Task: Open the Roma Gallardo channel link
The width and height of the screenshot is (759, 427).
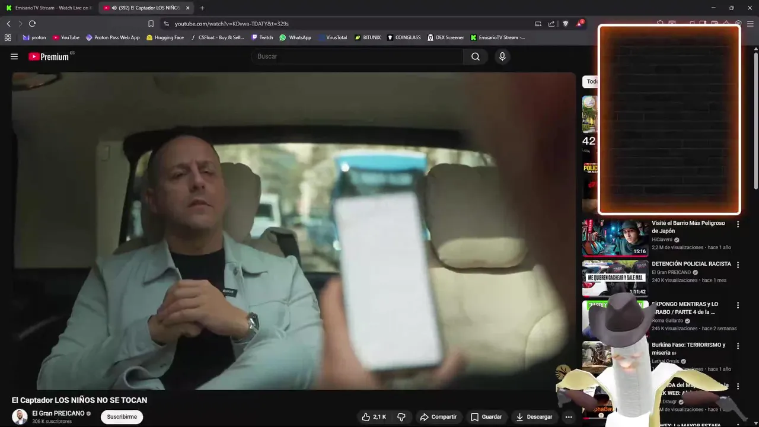Action: pos(667,321)
